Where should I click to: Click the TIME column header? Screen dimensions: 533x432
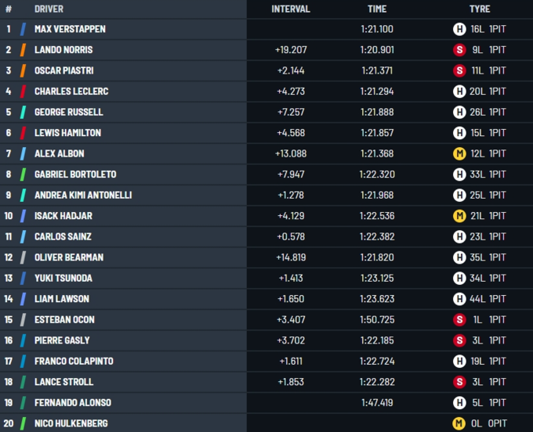[x=377, y=9]
